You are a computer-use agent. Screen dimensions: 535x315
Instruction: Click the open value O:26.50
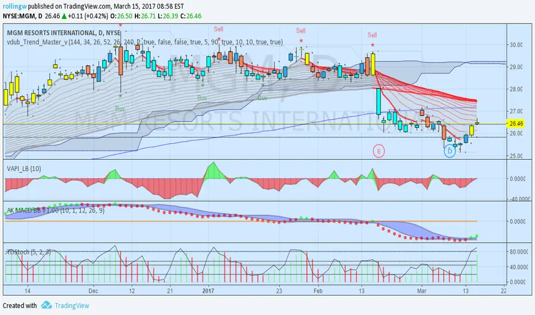pos(121,16)
